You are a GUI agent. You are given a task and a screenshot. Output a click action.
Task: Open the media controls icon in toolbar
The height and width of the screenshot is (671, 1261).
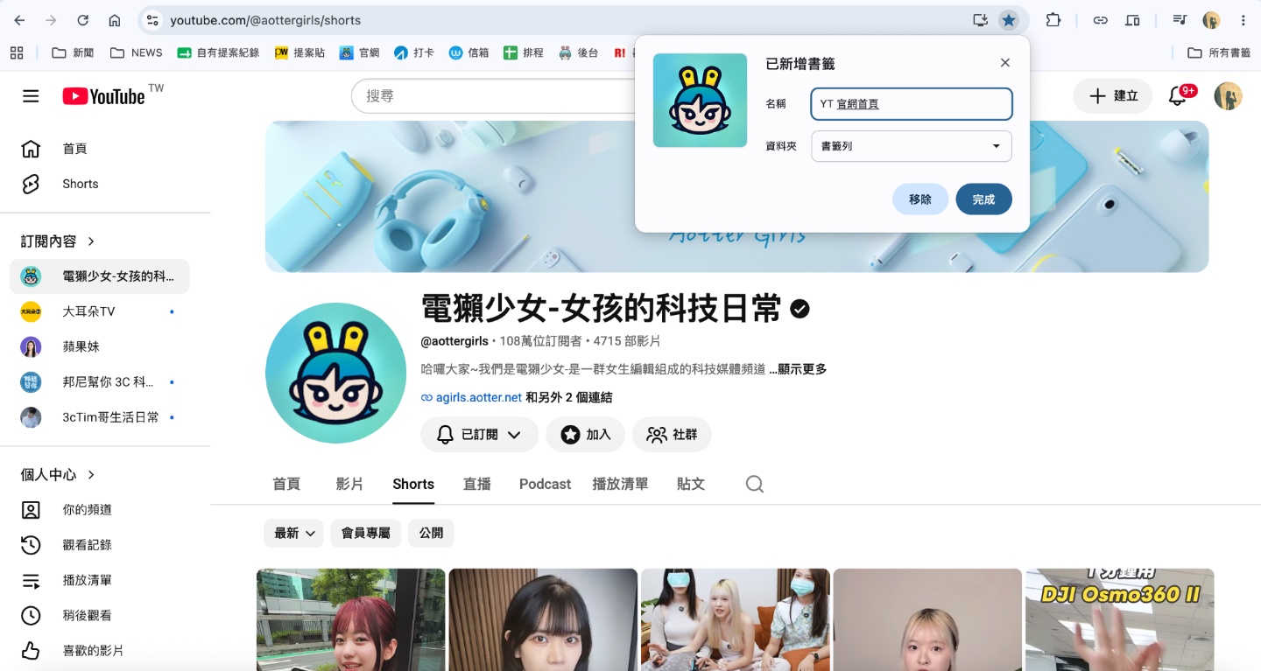1180,20
